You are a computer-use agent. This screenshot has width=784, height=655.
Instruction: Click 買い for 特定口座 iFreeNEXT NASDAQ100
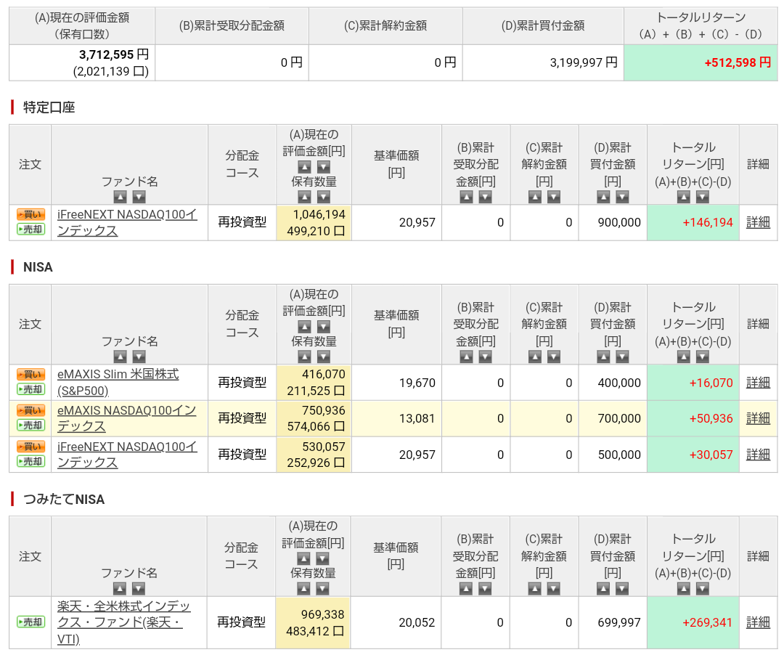coord(31,214)
